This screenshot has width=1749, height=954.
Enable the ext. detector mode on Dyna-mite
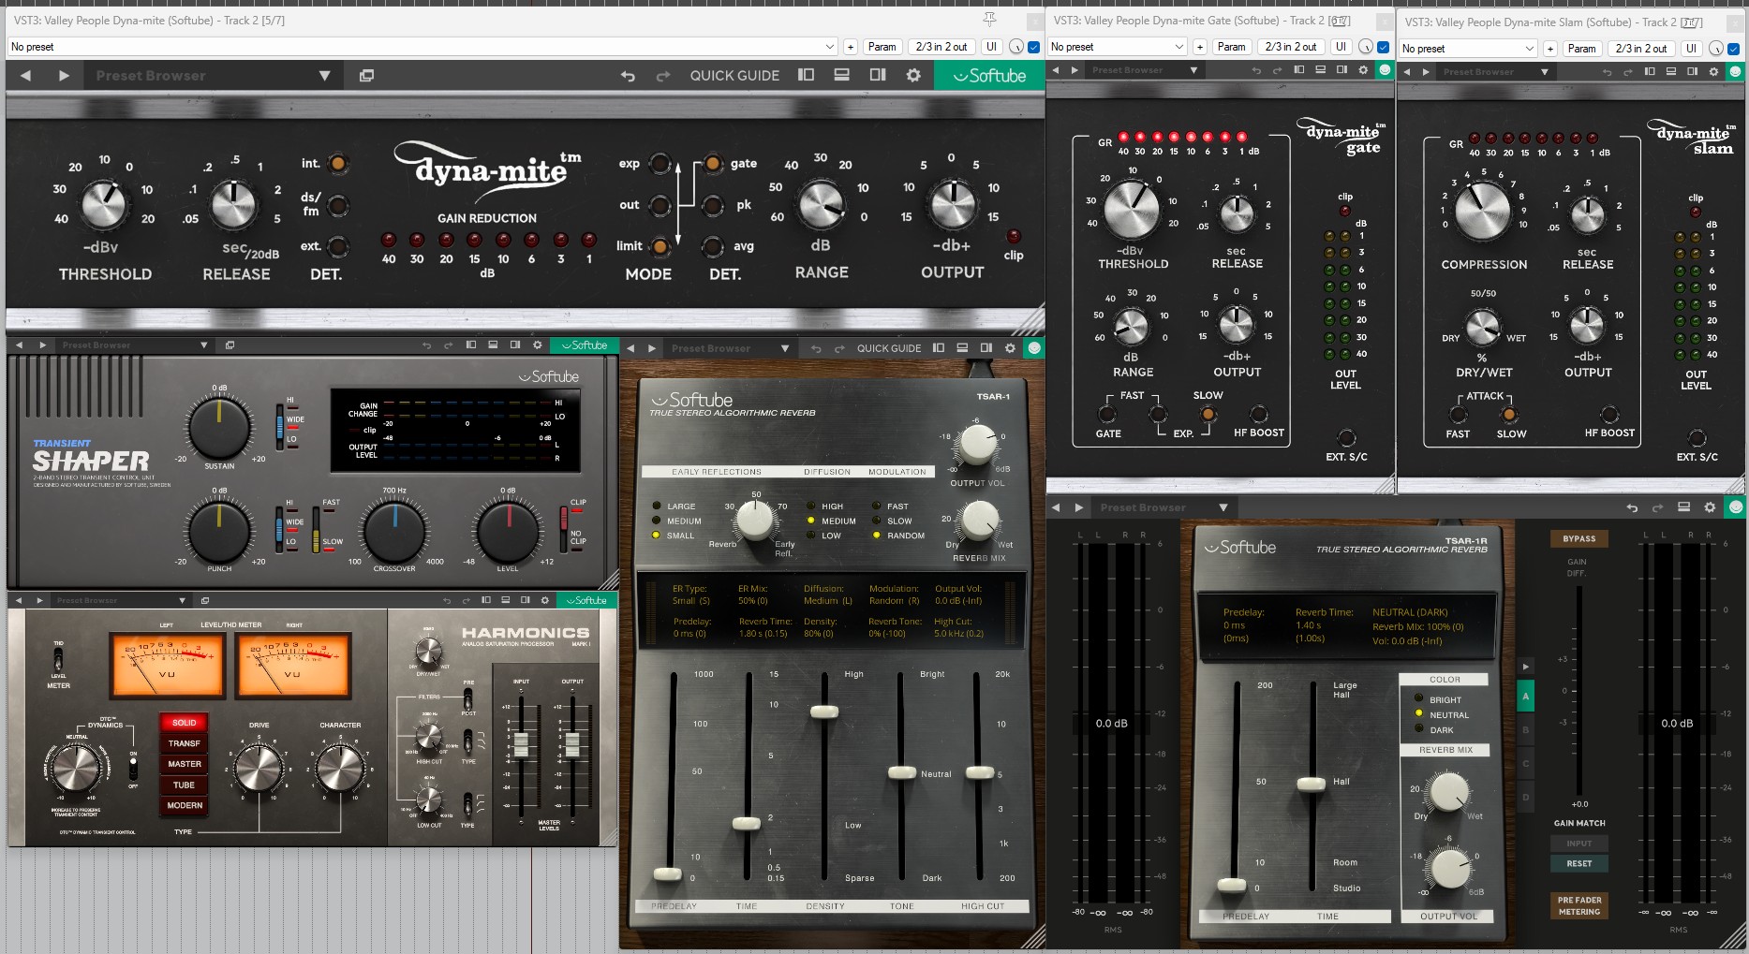tap(337, 246)
